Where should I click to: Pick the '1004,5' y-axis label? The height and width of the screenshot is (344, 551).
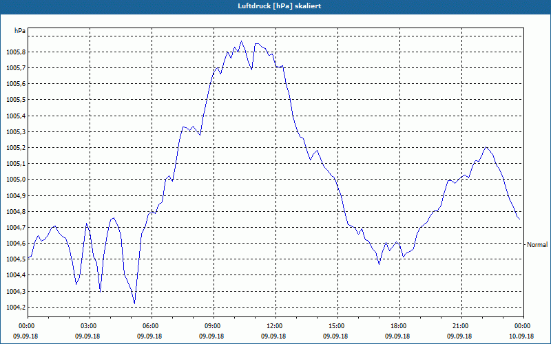[x=16, y=259]
